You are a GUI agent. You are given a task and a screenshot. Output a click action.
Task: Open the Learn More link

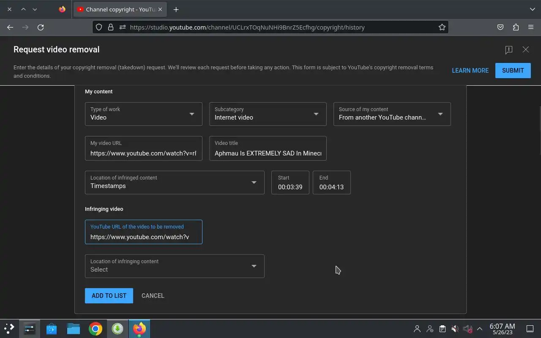point(470,71)
